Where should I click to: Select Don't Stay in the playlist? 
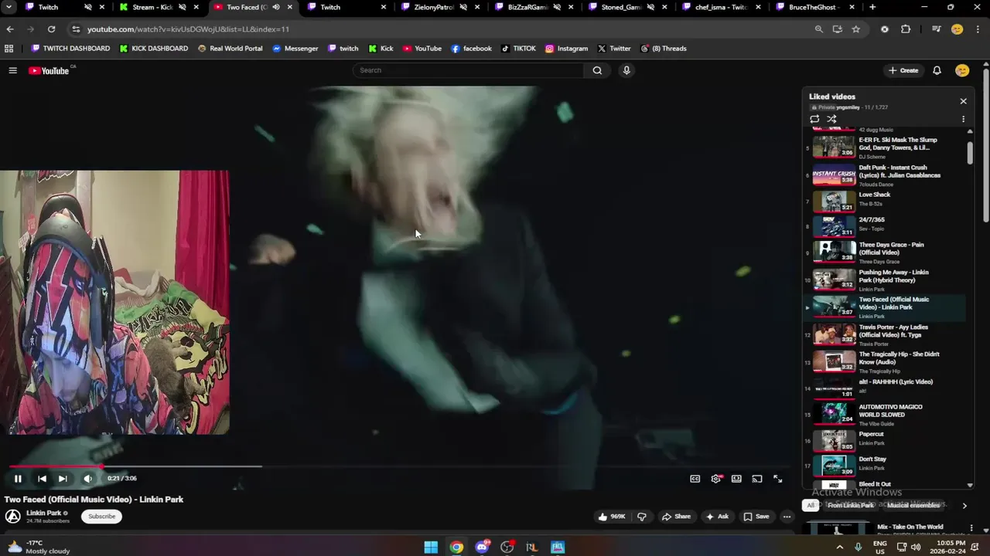tap(883, 466)
